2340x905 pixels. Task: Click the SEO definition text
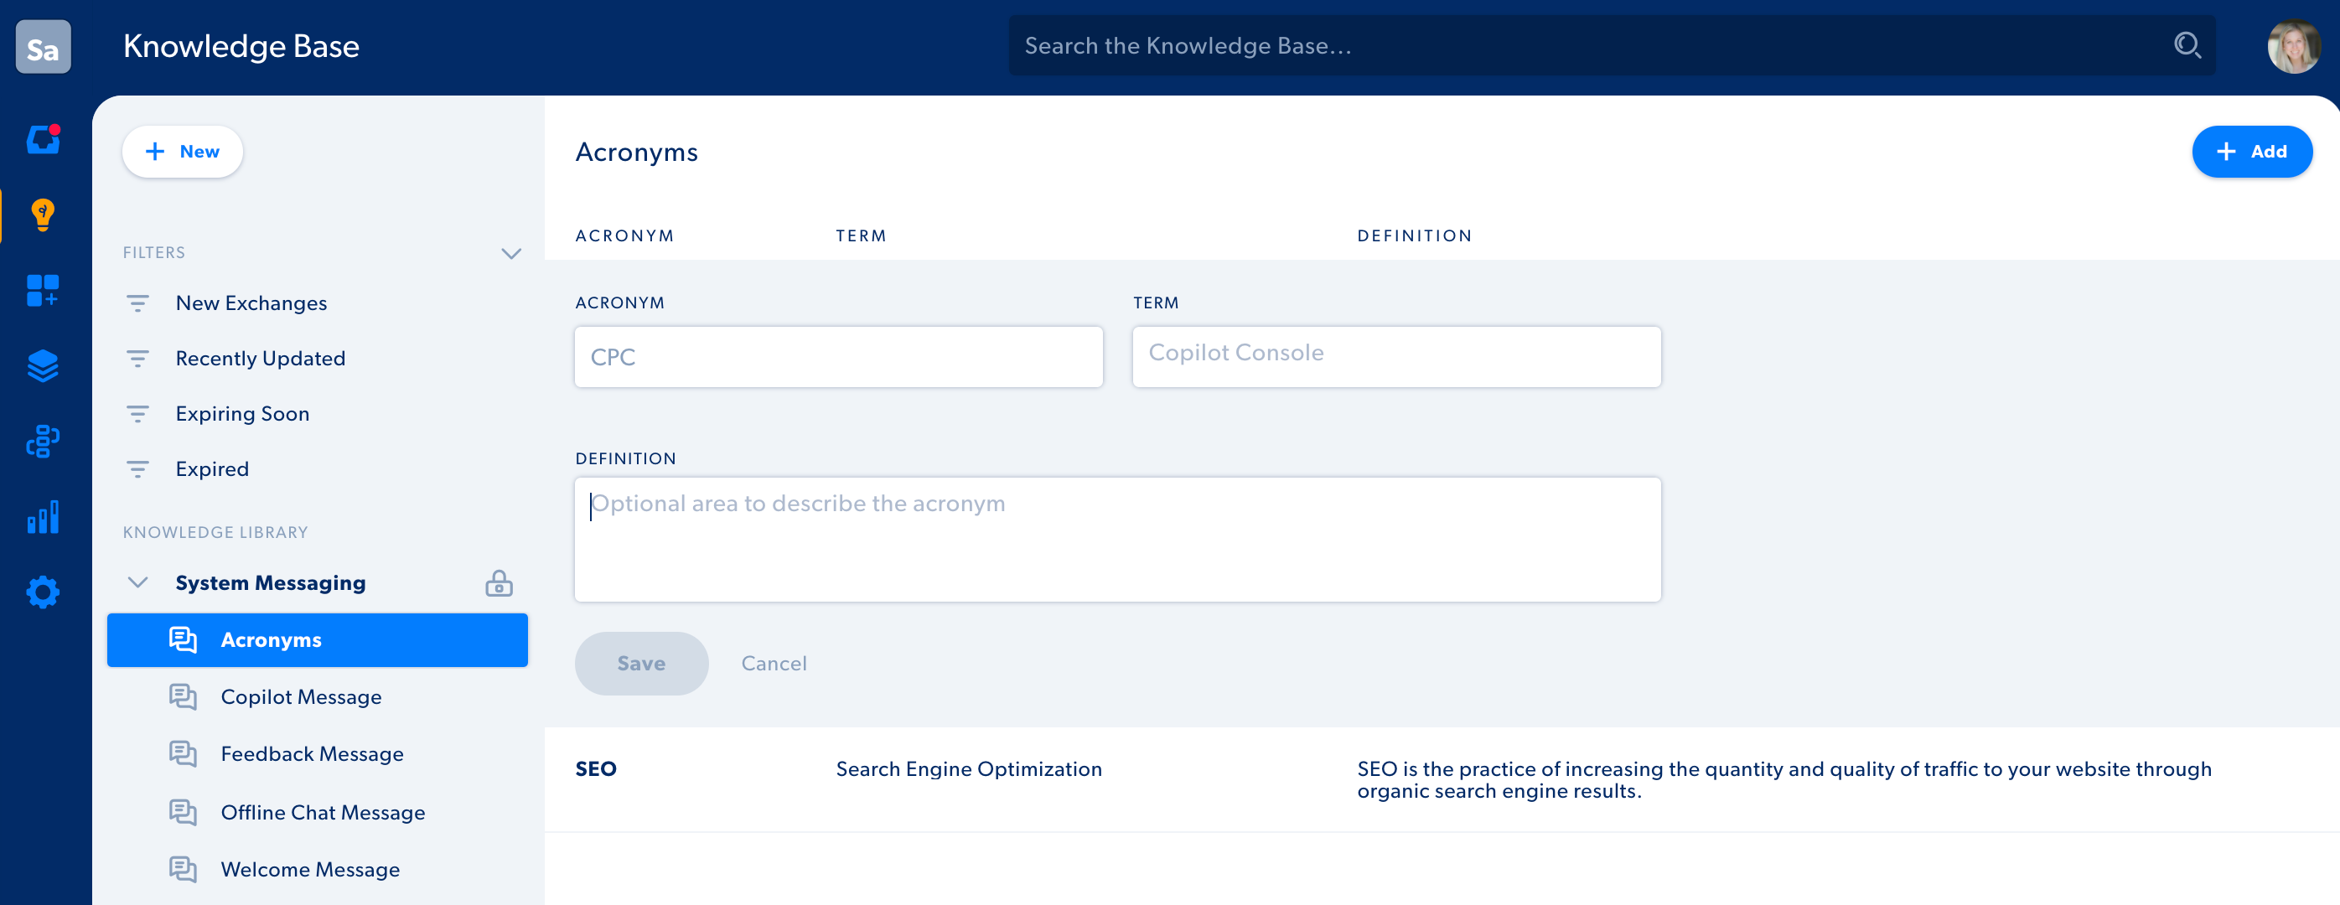(x=1784, y=779)
